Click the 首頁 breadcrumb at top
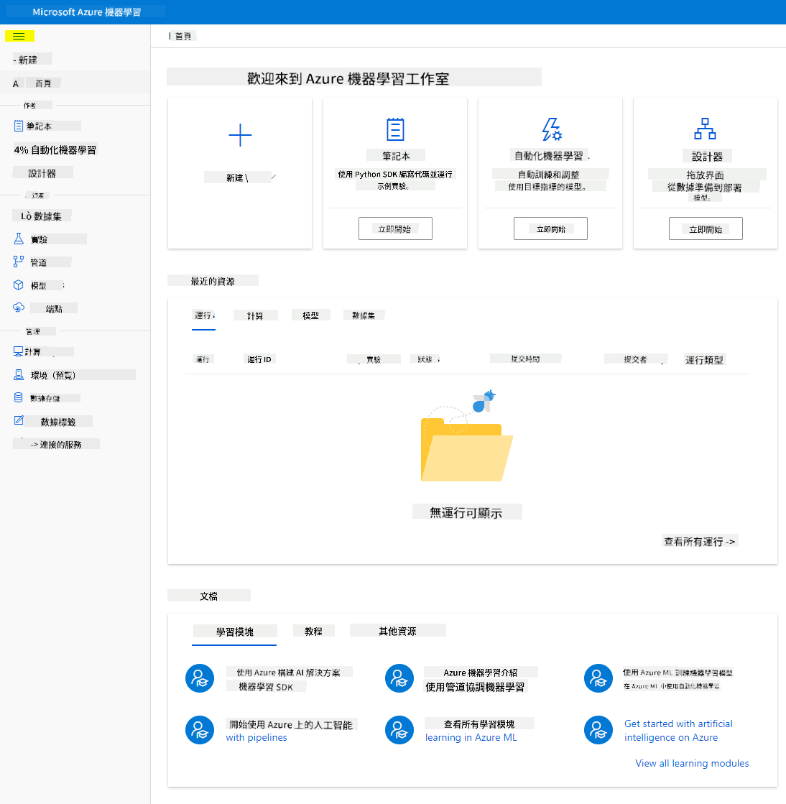The height and width of the screenshot is (804, 786). click(183, 36)
